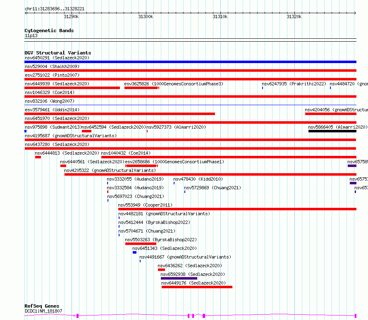368x320 pixels.
Task: Select nsv6436262 (Sedlazeck2020) label
Action: [x=190, y=266]
